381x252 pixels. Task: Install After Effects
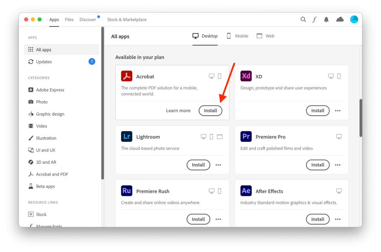(x=317, y=219)
